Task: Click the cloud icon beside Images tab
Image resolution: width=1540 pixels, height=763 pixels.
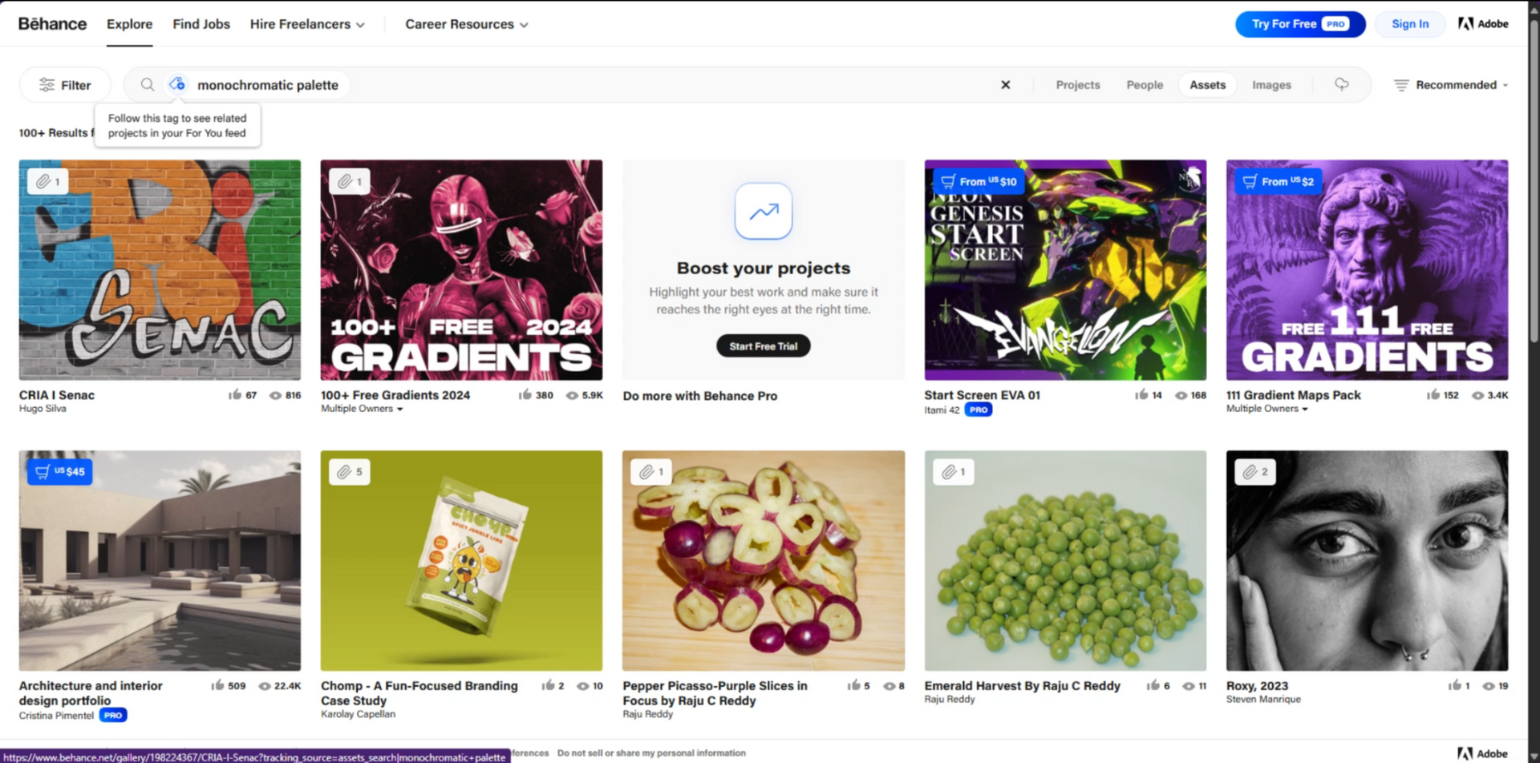Action: 1341,84
